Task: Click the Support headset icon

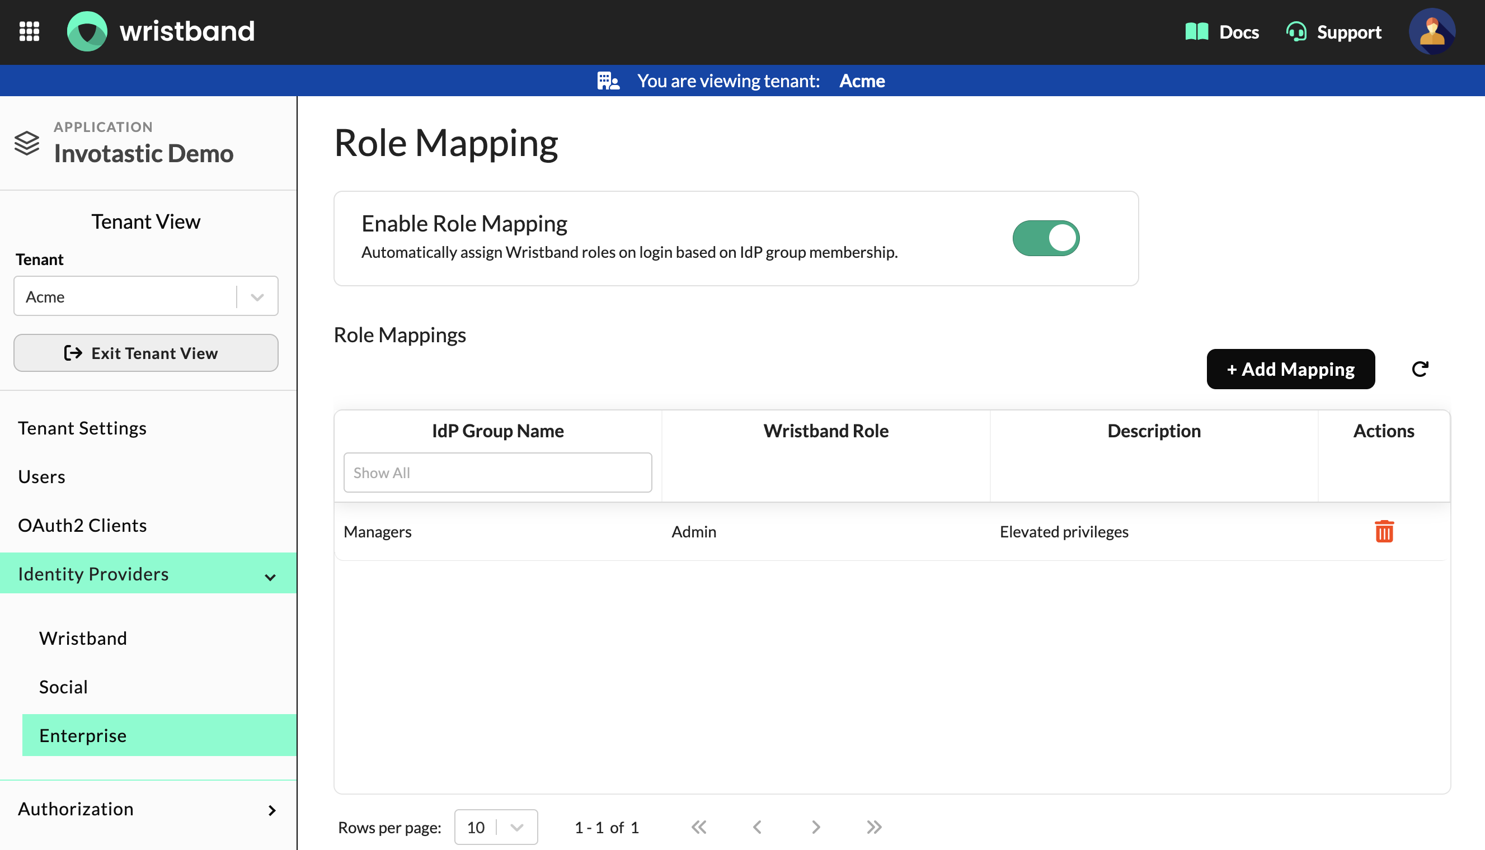Action: pyautogui.click(x=1296, y=31)
